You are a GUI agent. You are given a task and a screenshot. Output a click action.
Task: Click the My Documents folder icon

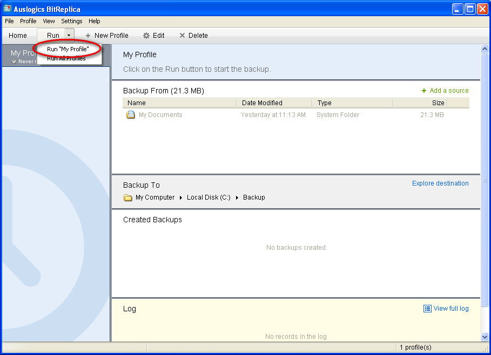coord(131,115)
